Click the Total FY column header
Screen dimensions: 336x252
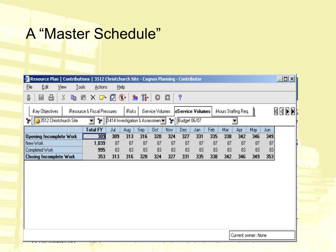pyautogui.click(x=94, y=130)
